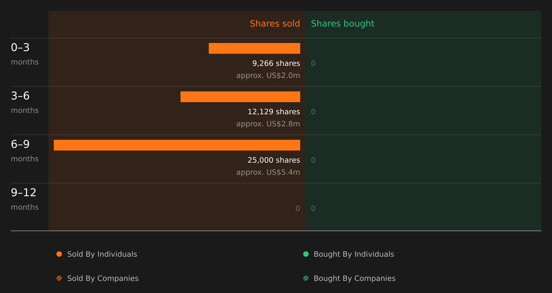This screenshot has width=552, height=293.
Task: Click the Shares bought column header
Action: [343, 24]
